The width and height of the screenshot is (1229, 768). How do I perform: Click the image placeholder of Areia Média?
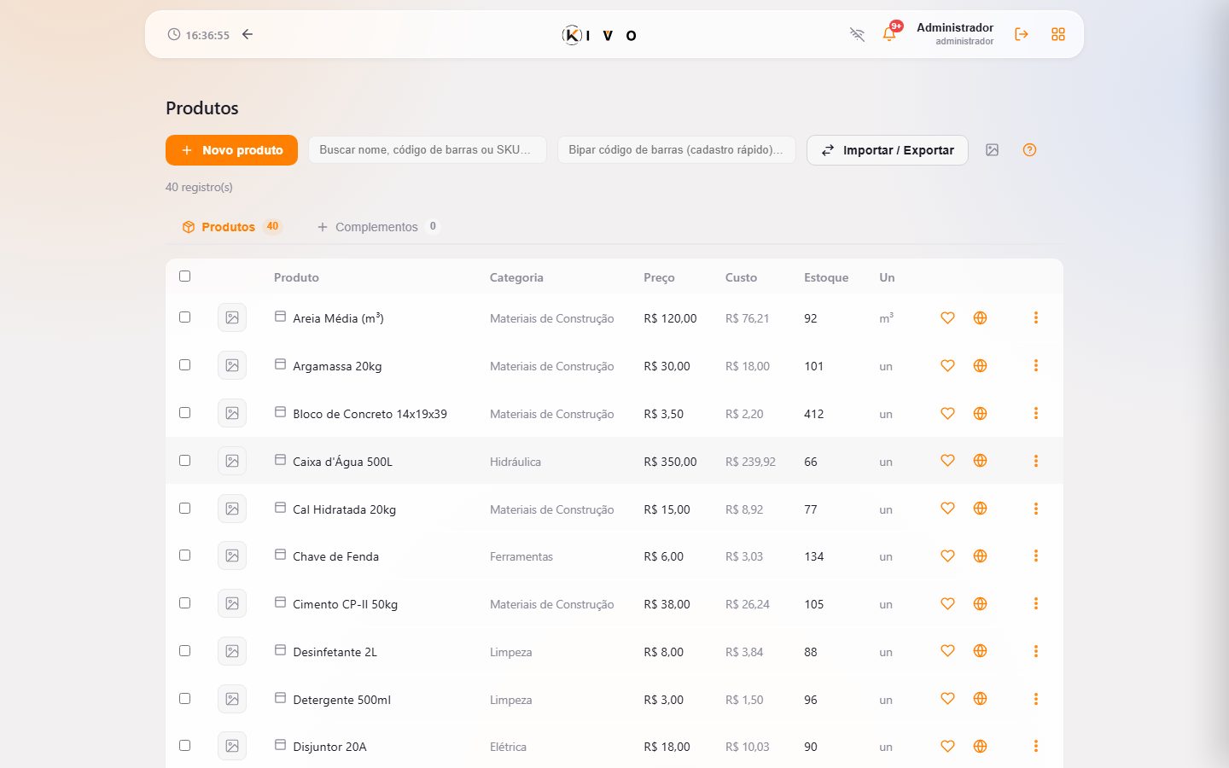pos(232,317)
